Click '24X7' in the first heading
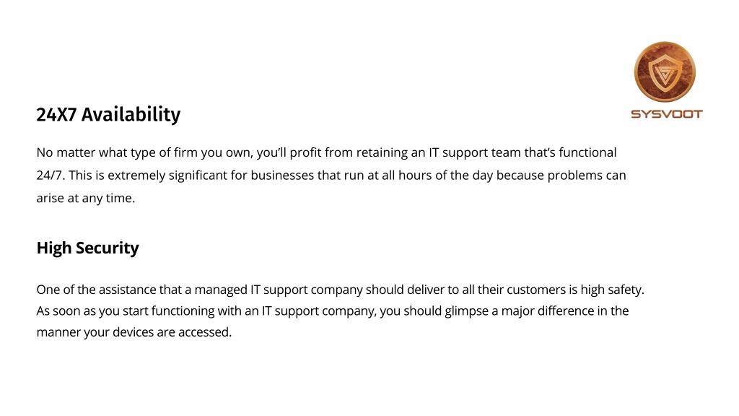This screenshot has height=416, width=739. (x=56, y=115)
